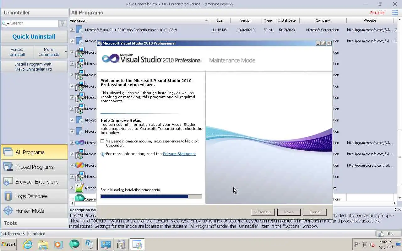The image size is (402, 251).
Task: Sort by the Company column header
Action: 323,20
